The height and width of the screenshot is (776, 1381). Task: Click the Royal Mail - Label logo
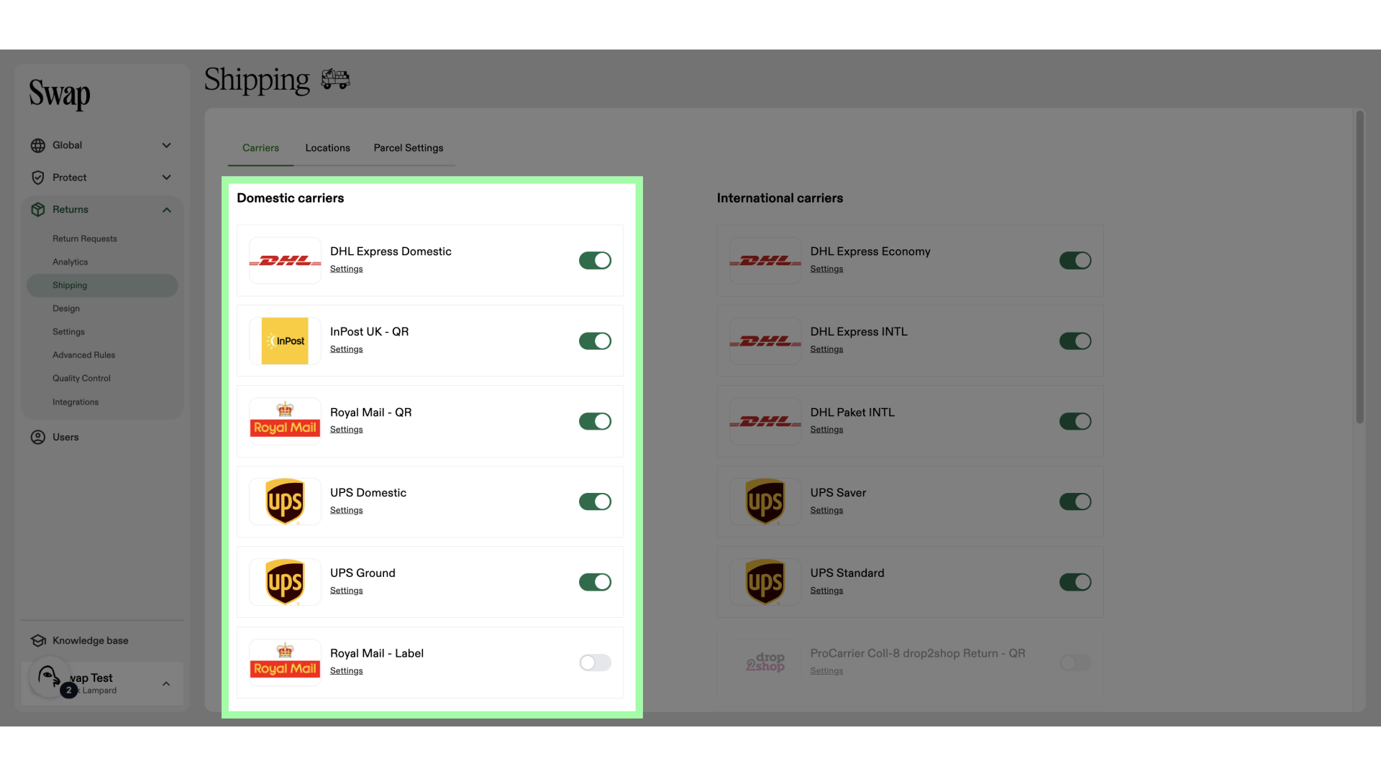click(x=285, y=662)
